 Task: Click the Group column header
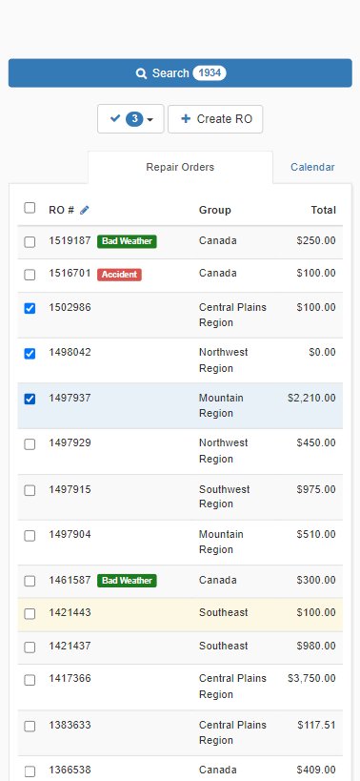point(215,210)
